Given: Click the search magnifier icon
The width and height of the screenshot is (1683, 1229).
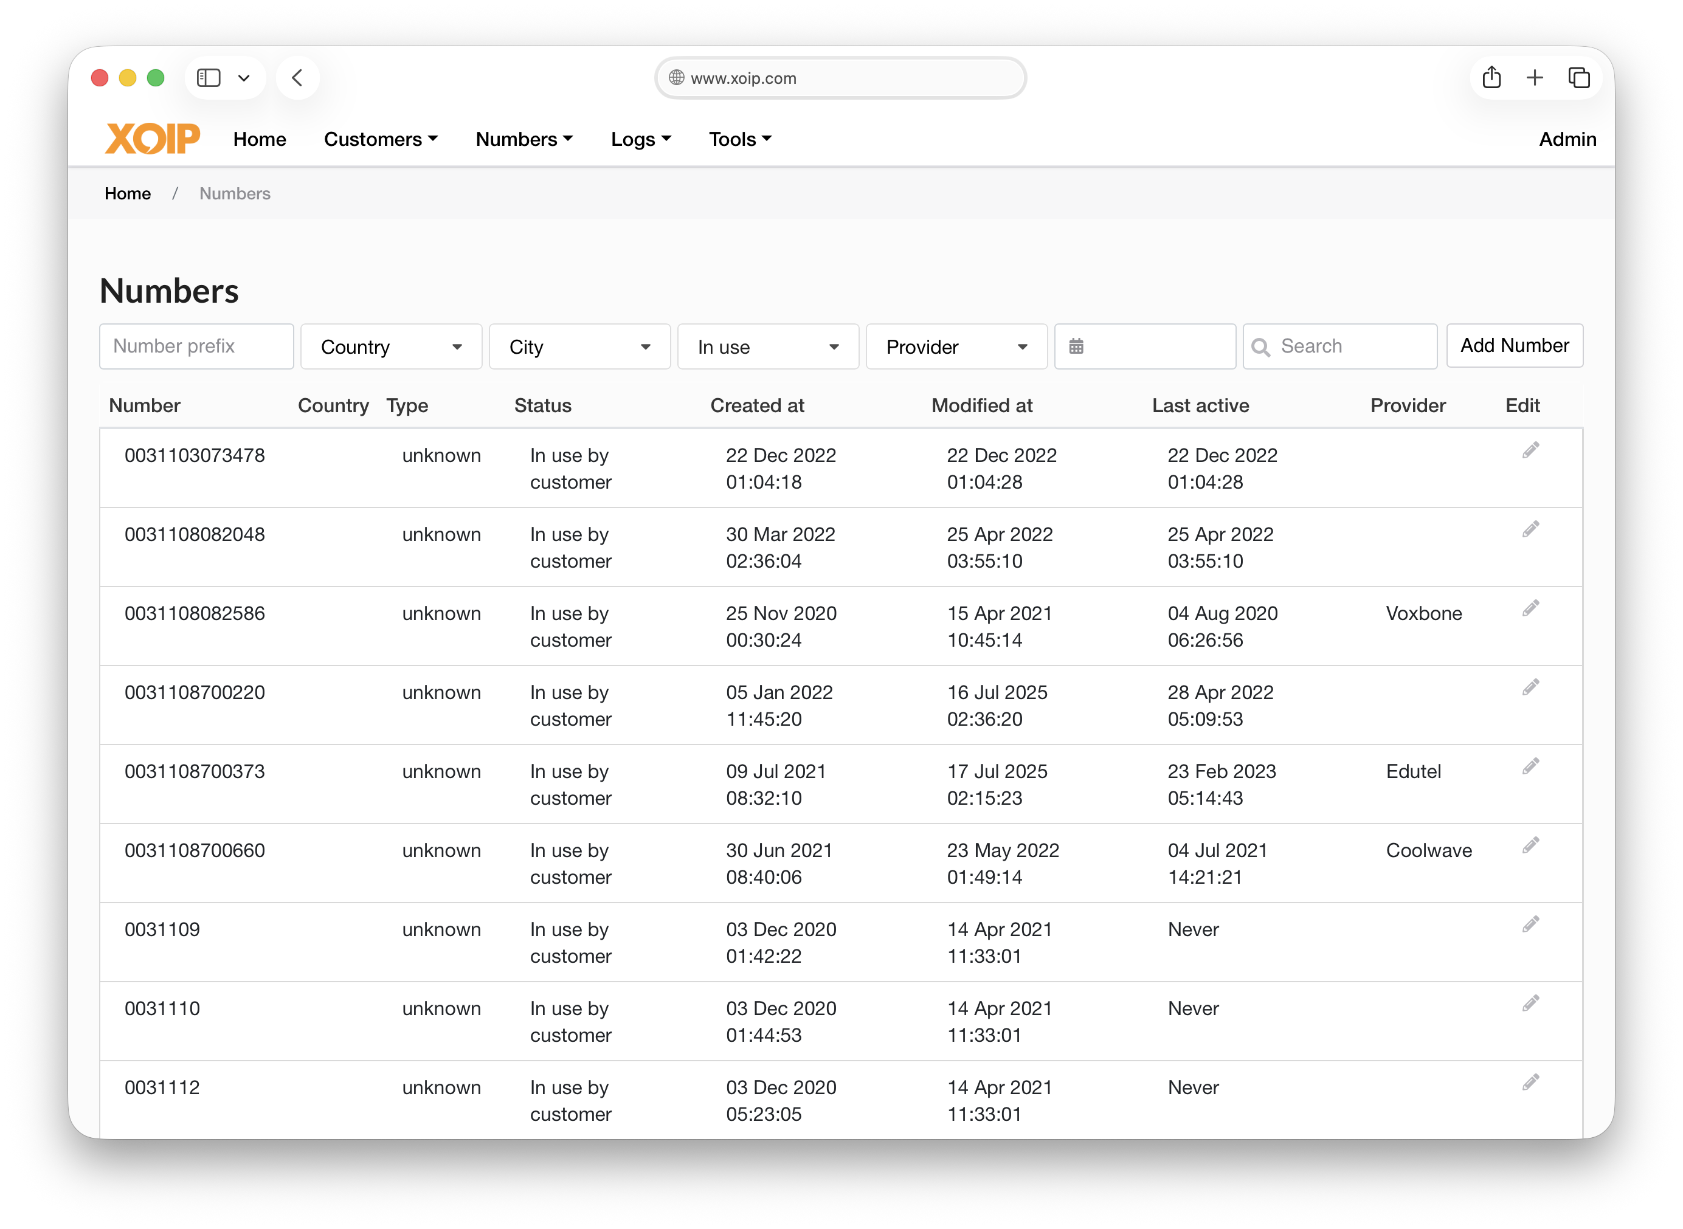Looking at the screenshot, I should click(x=1260, y=346).
